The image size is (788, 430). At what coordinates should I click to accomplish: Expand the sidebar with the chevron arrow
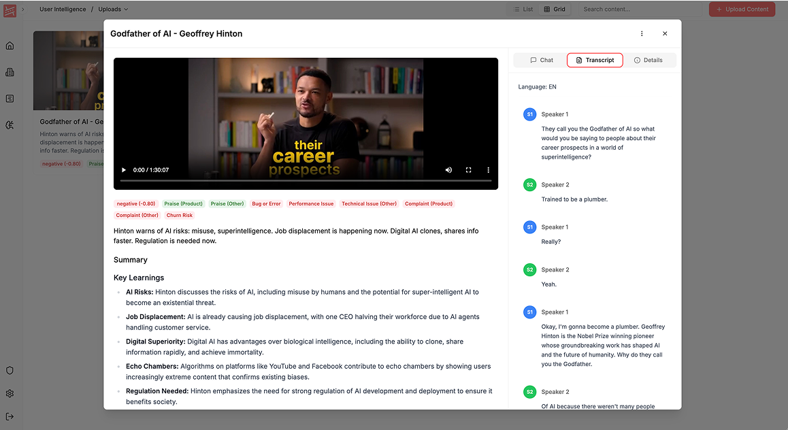tap(22, 9)
